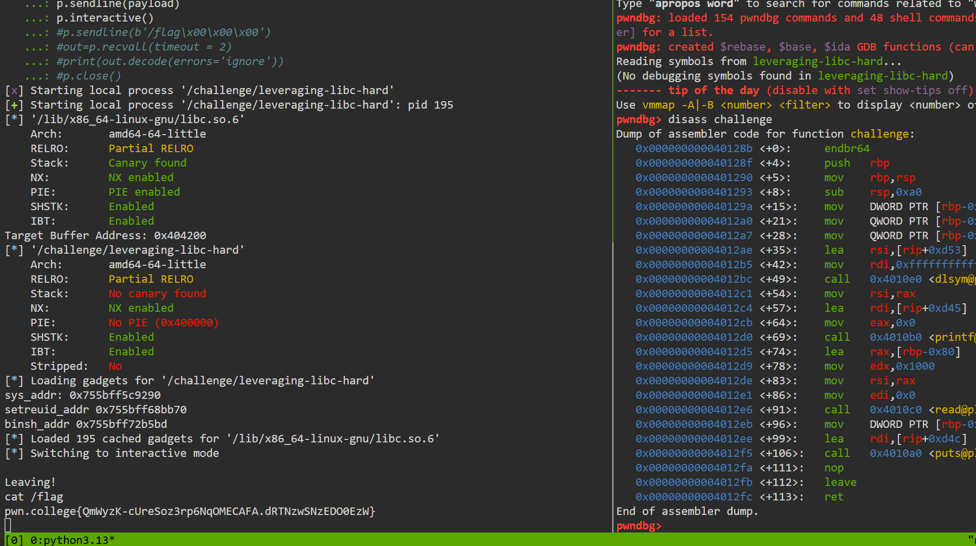The width and height of the screenshot is (976, 546).
Task: Click the 'pid 195' text
Action: pos(430,105)
